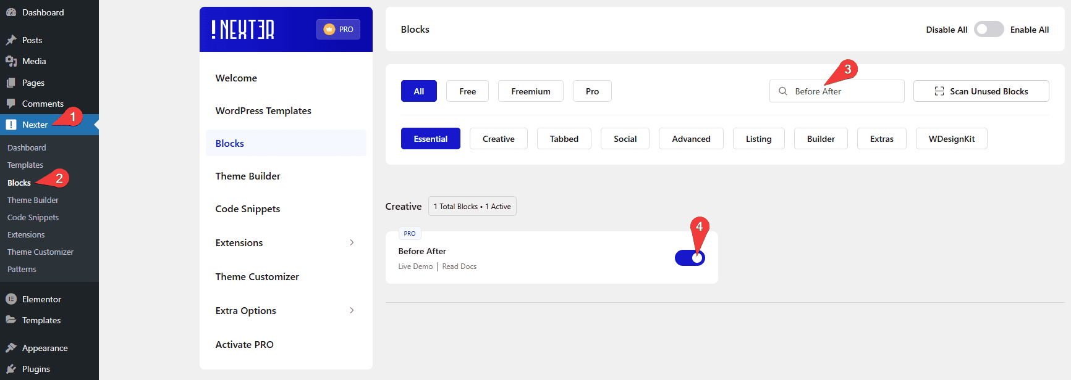
Task: Click the Posts pin icon
Action: (x=11, y=40)
